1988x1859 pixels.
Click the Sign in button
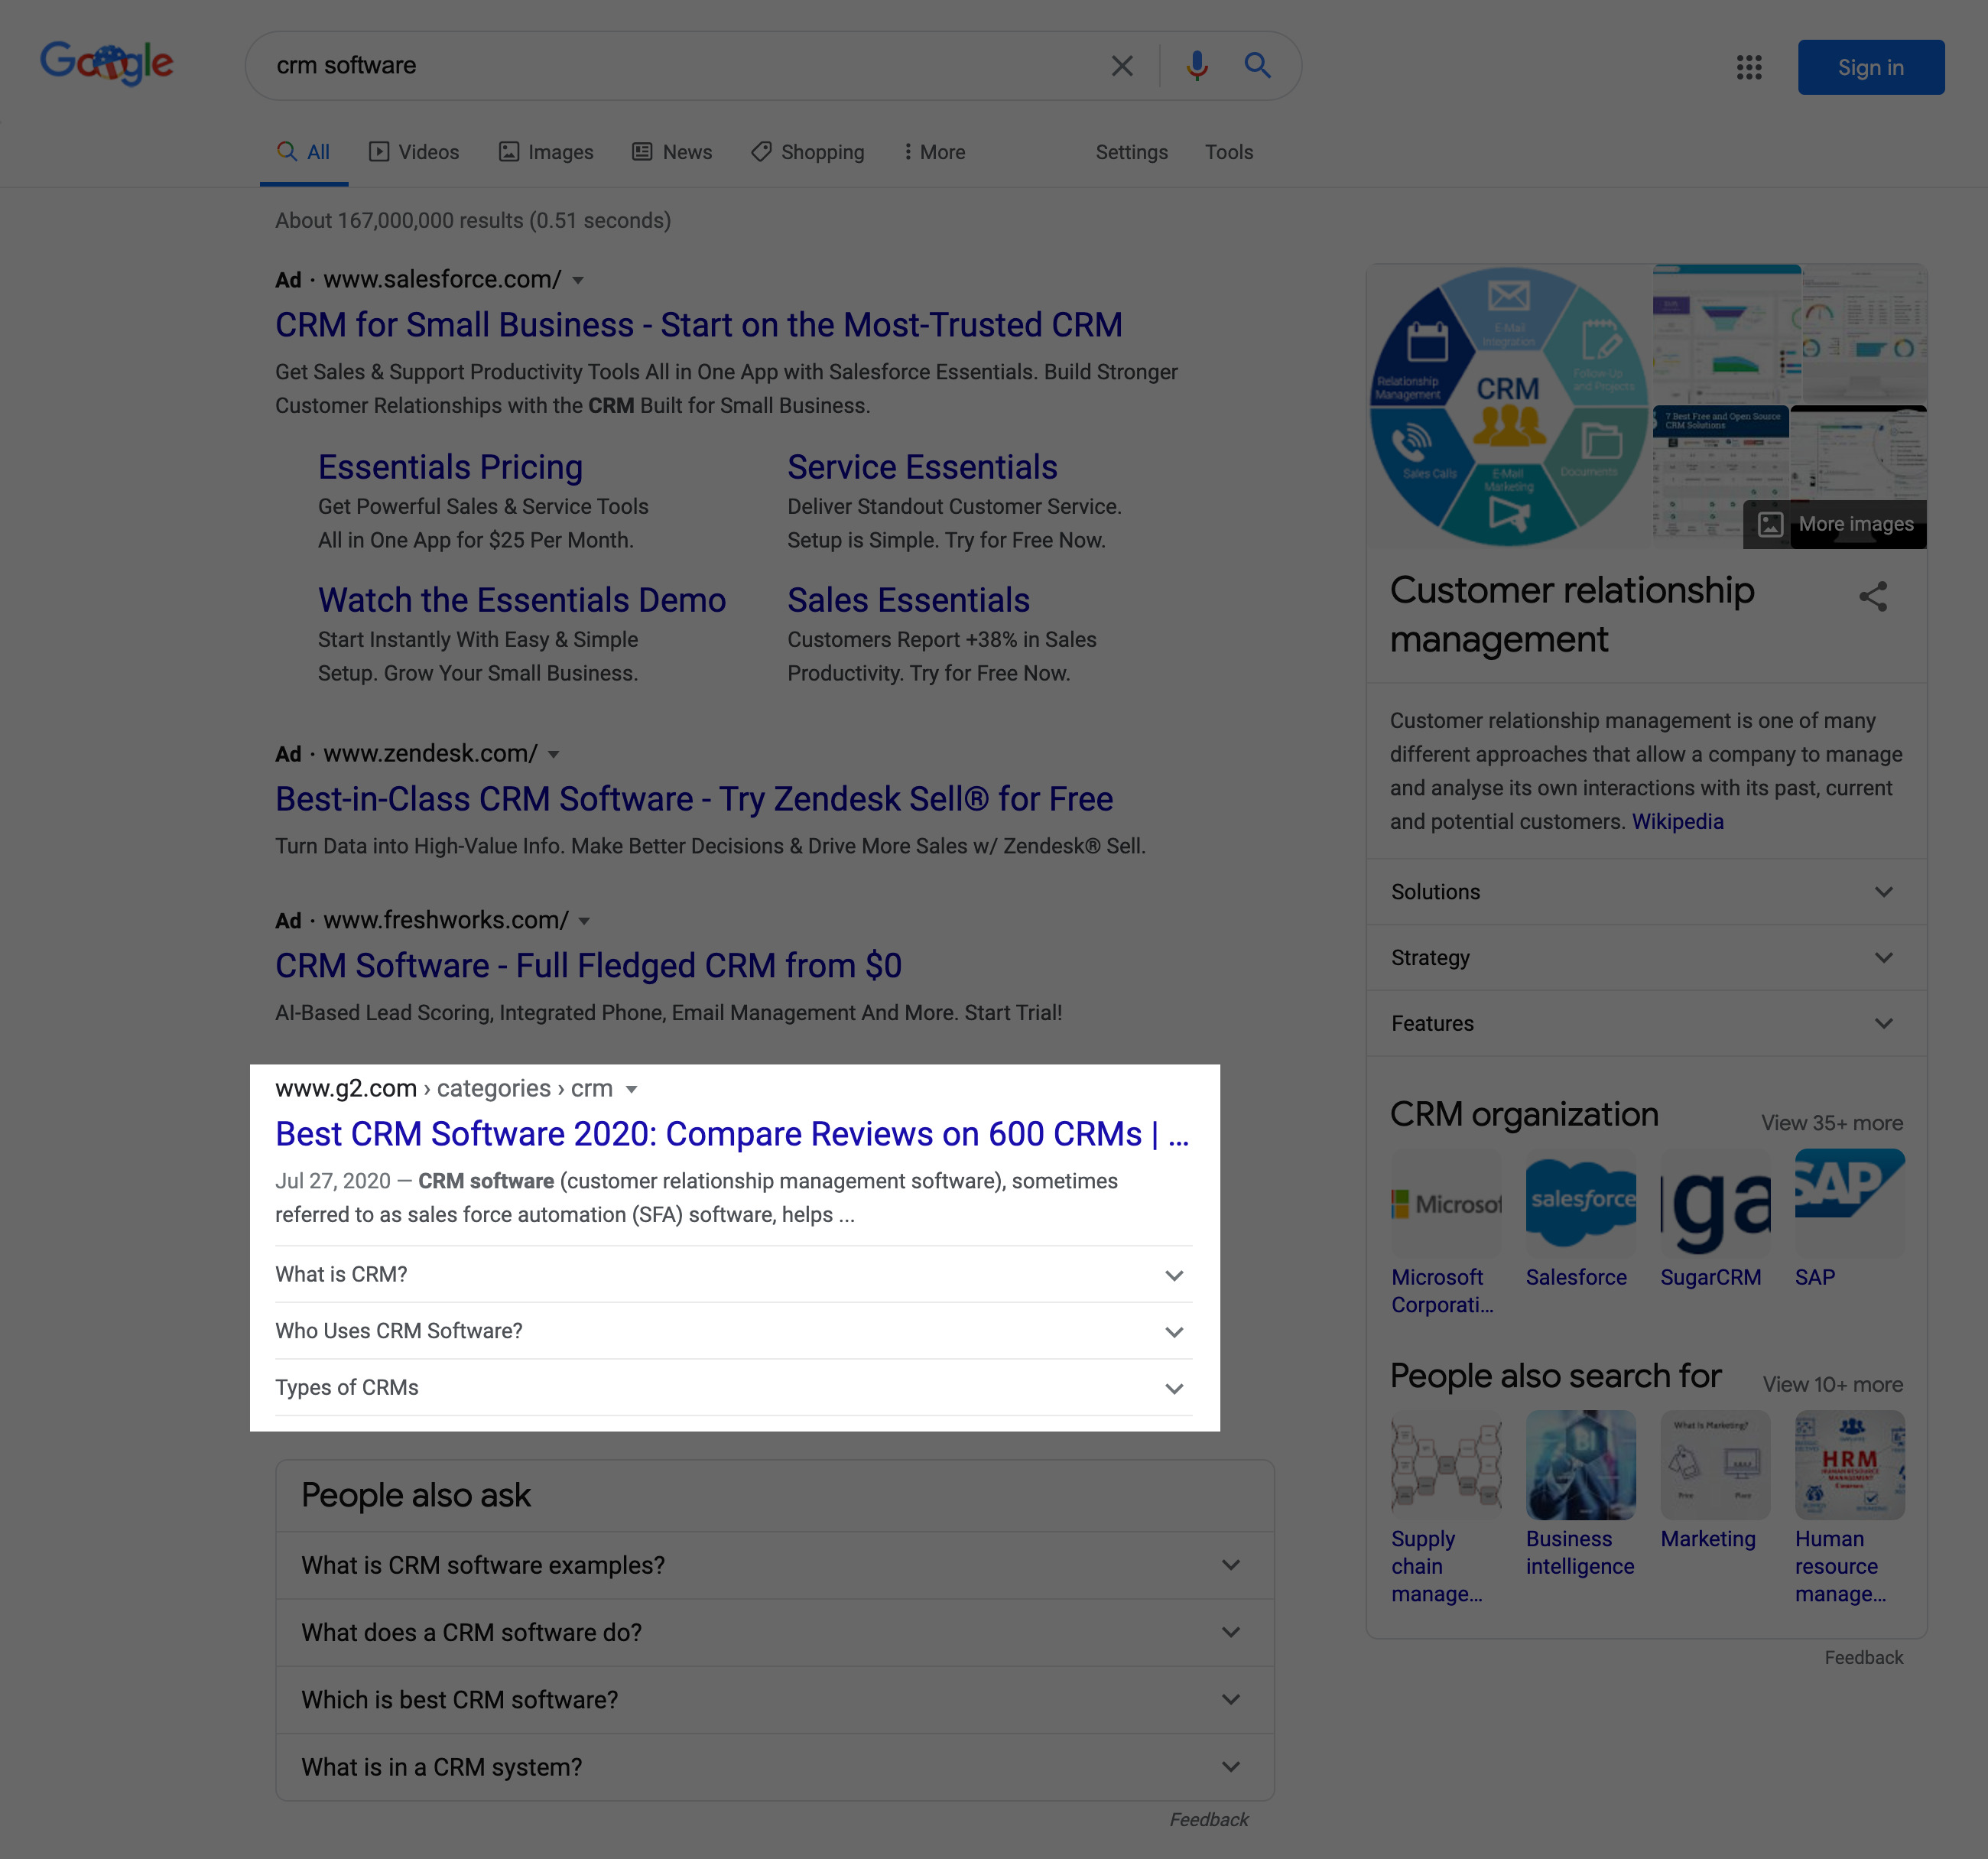1870,67
